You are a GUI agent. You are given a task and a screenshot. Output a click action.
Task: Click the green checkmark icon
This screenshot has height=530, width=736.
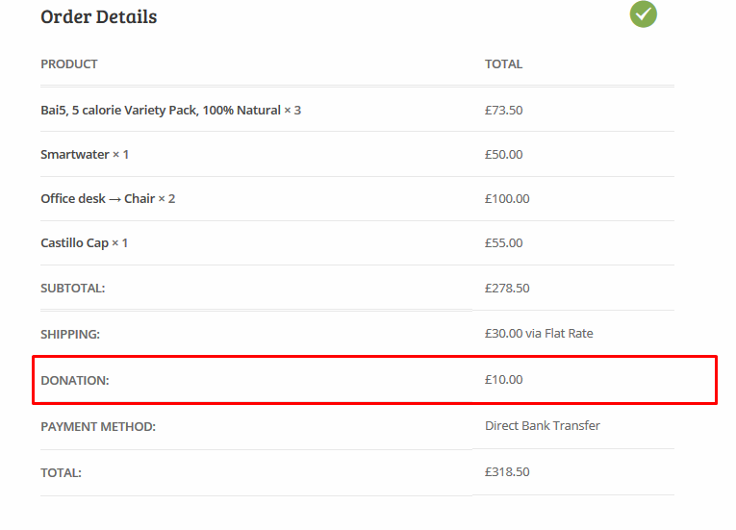tap(644, 14)
